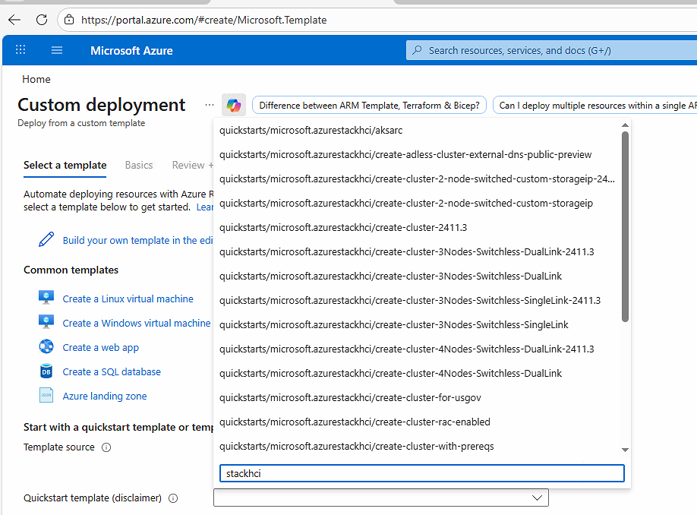Pick the create-cluster-for-usgov template
The image size is (697, 515).
pos(350,397)
